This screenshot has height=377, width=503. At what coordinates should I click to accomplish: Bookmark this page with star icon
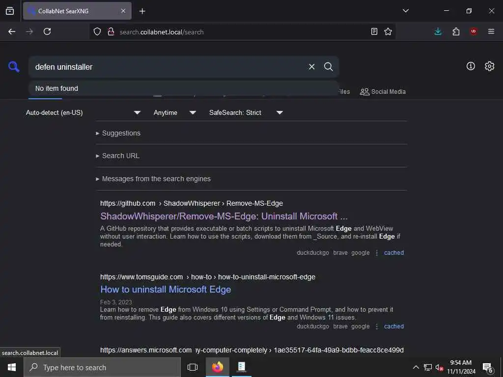tap(388, 31)
